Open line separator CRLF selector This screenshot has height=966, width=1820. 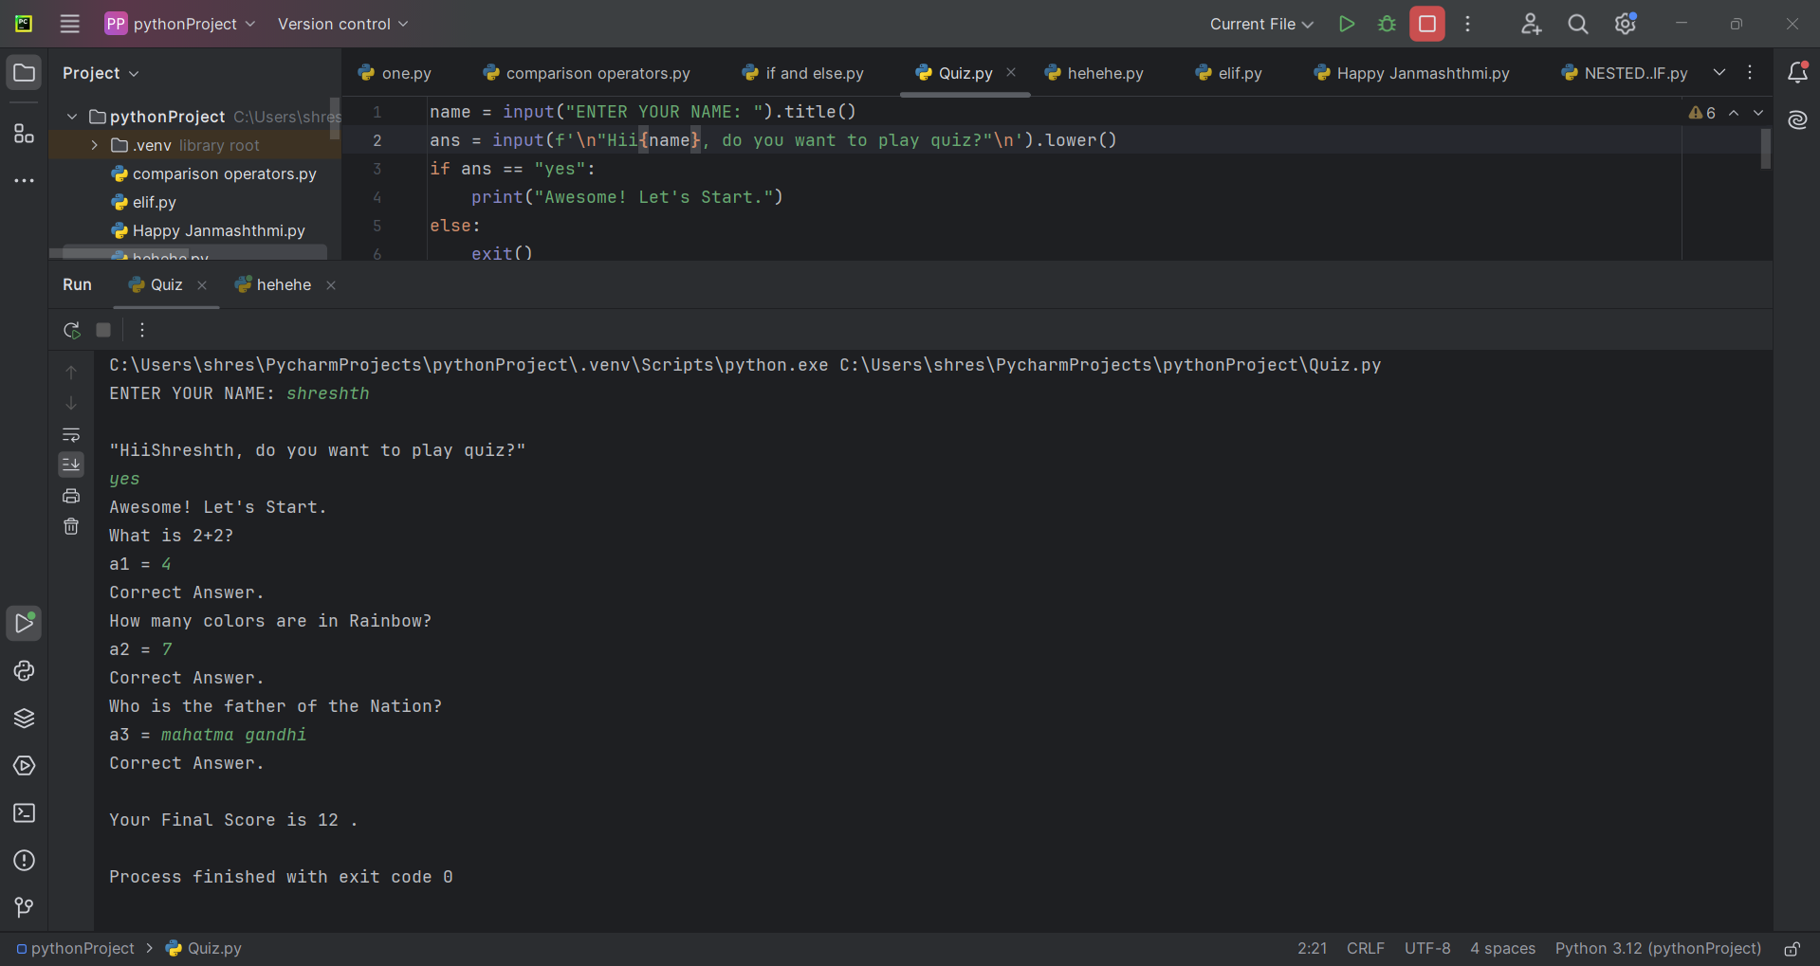coord(1365,948)
